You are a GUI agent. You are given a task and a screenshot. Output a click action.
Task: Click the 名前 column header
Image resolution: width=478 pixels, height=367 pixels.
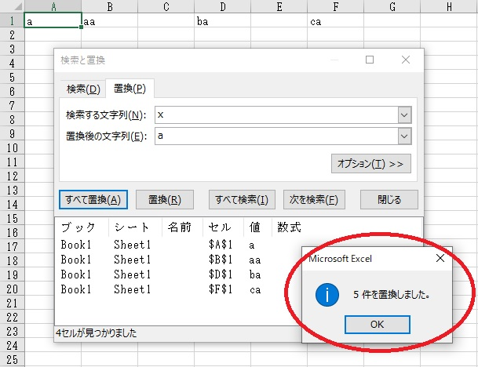click(182, 227)
